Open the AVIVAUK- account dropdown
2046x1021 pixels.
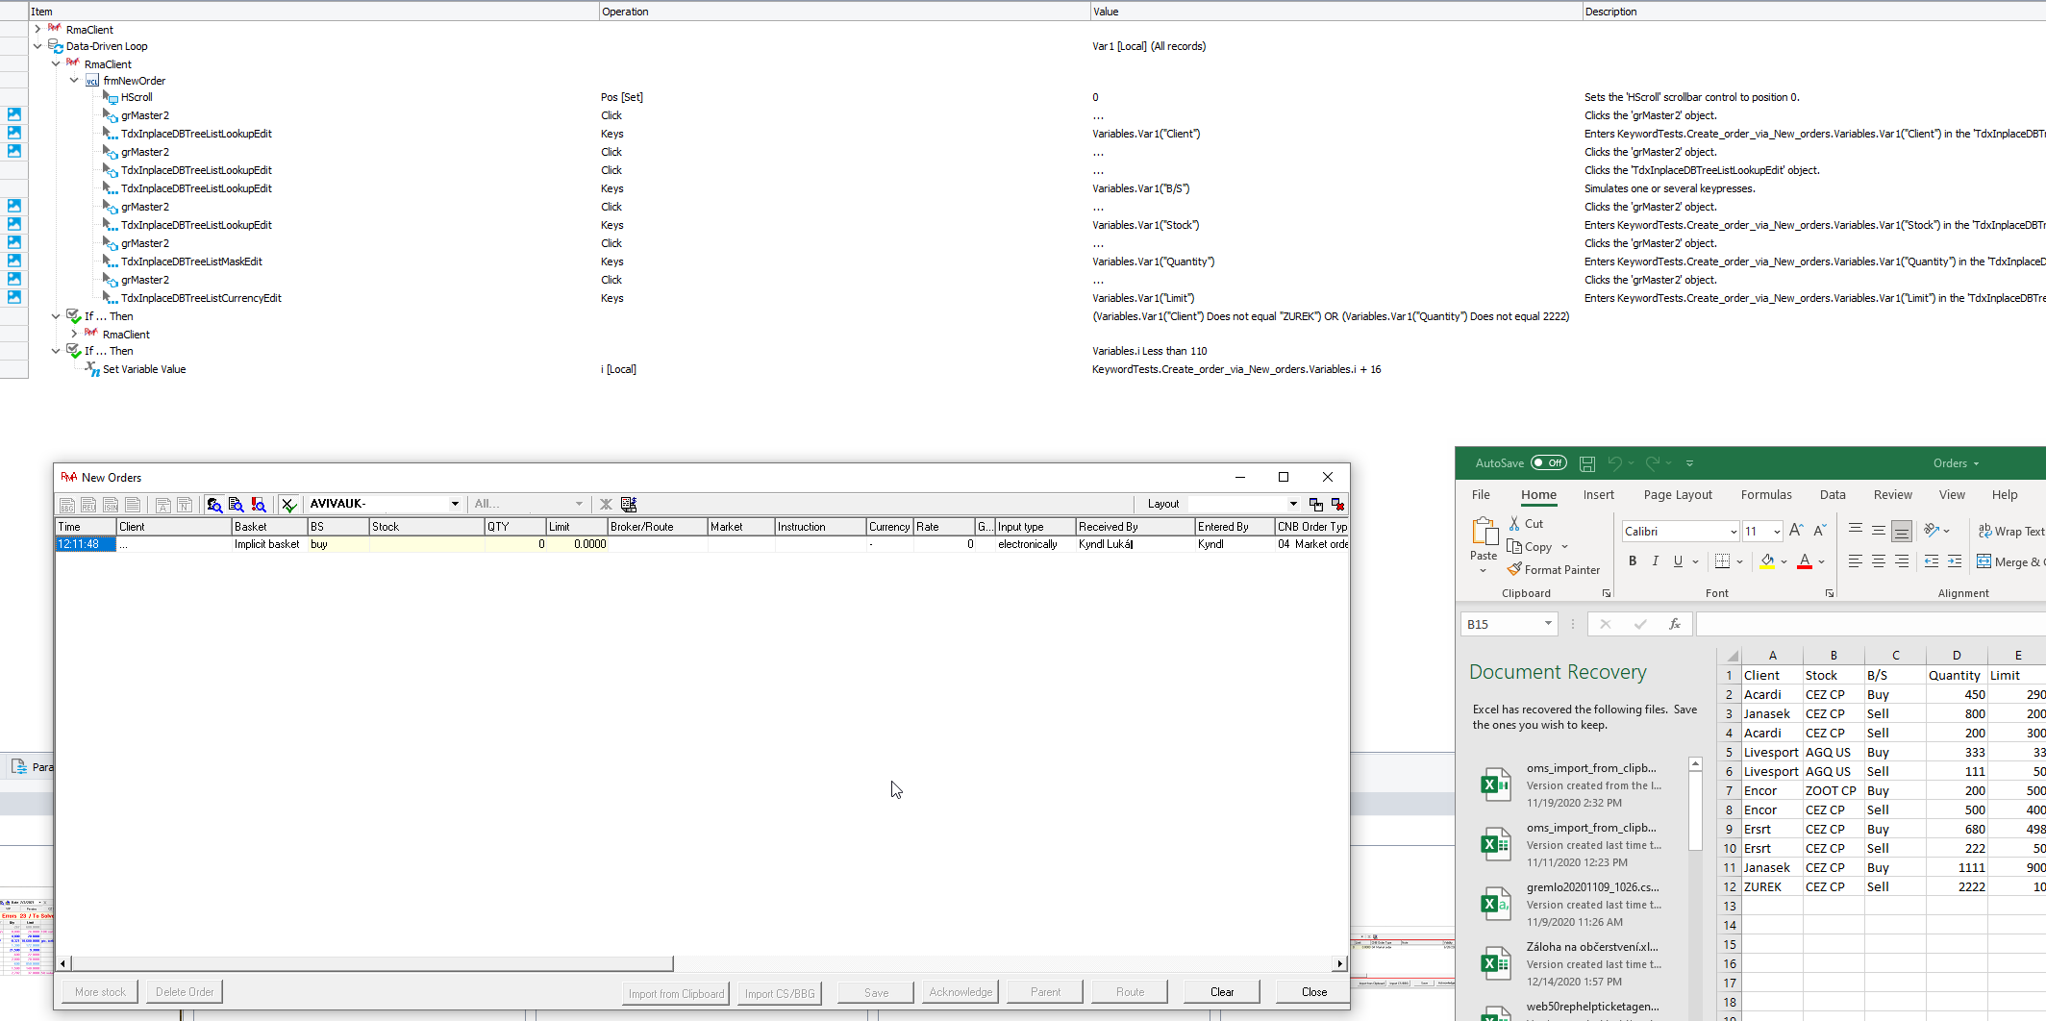(455, 504)
